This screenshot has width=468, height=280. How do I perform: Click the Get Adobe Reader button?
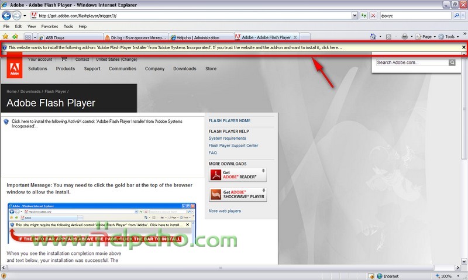click(238, 175)
